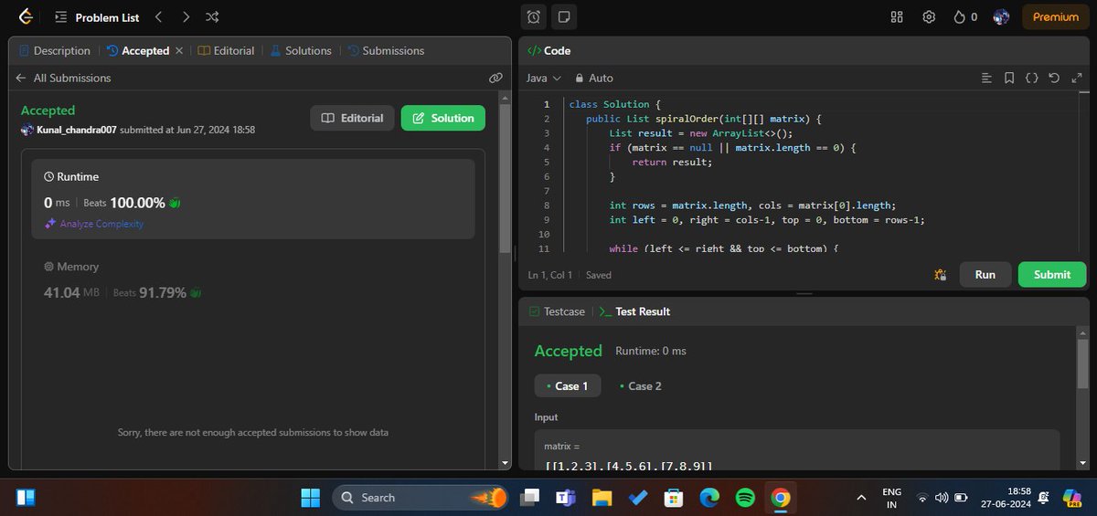Viewport: 1097px width, 516px height.
Task: Click the curly braces icon
Action: coord(1031,79)
